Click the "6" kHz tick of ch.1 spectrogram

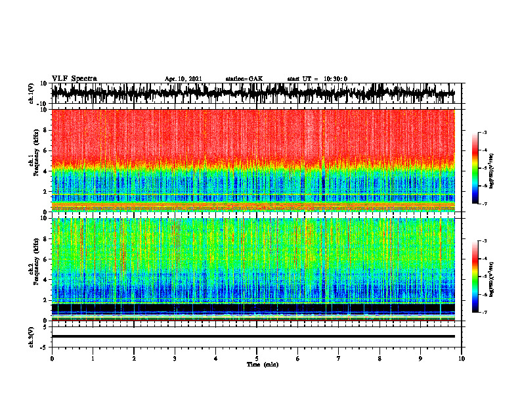point(45,150)
